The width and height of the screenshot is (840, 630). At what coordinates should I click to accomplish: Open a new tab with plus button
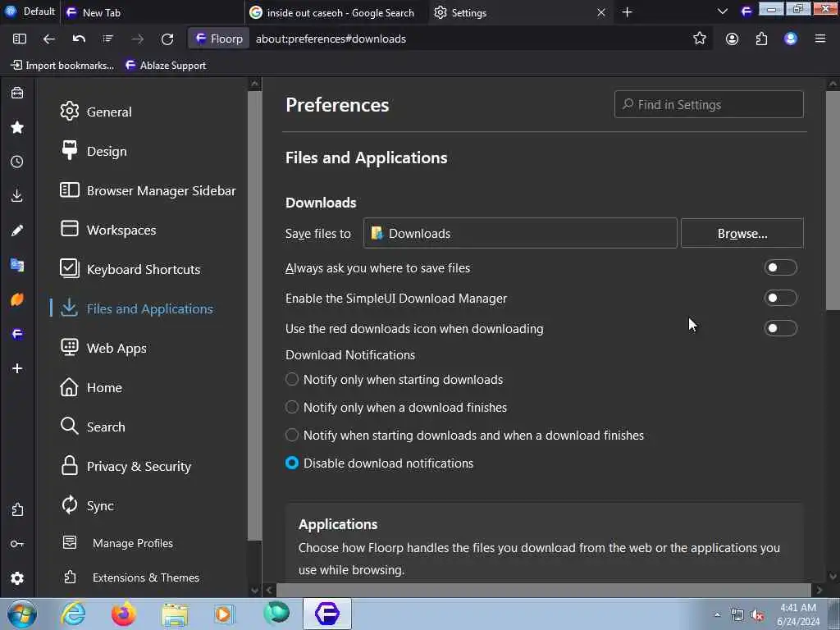click(627, 11)
